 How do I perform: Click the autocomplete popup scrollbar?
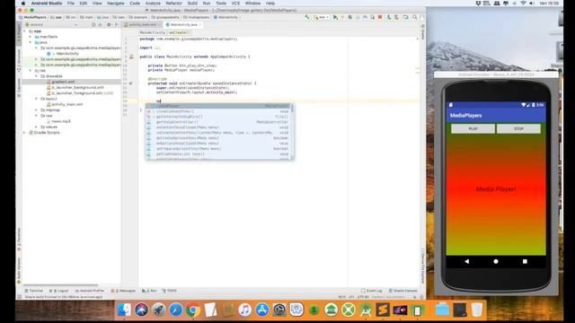tap(292, 109)
